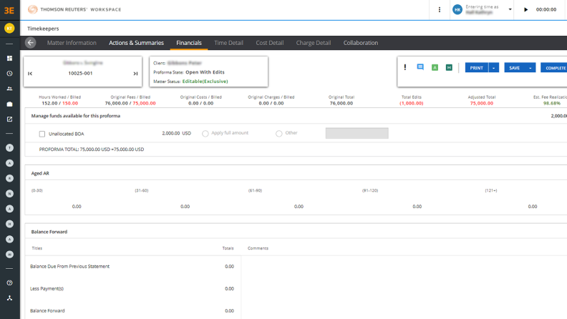Viewport: 567px width, 319px height.
Task: Start the timer play button
Action: [x=526, y=10]
